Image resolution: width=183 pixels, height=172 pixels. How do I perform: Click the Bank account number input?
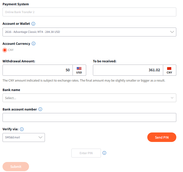(x=89, y=117)
